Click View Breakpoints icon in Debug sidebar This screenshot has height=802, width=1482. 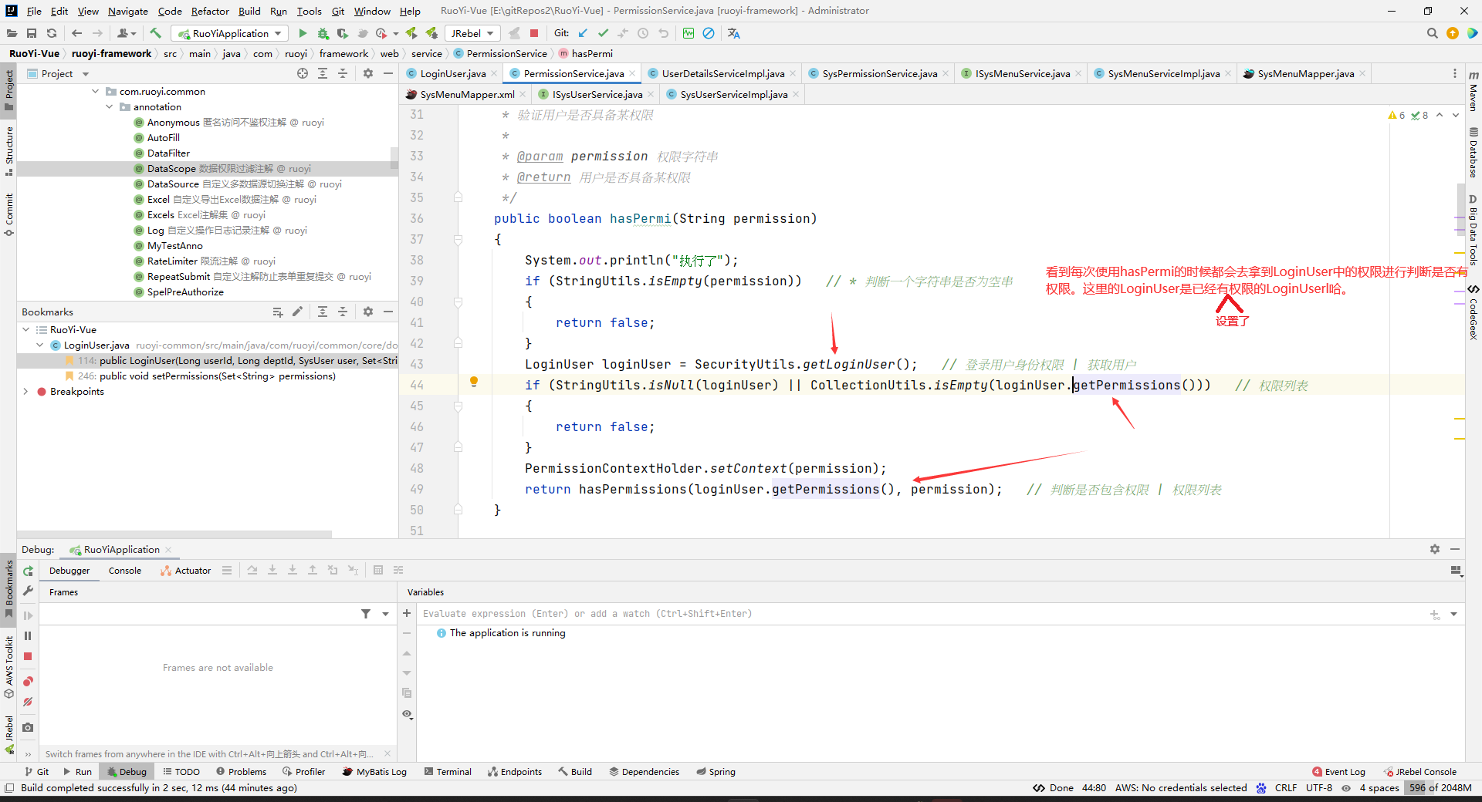tap(28, 681)
